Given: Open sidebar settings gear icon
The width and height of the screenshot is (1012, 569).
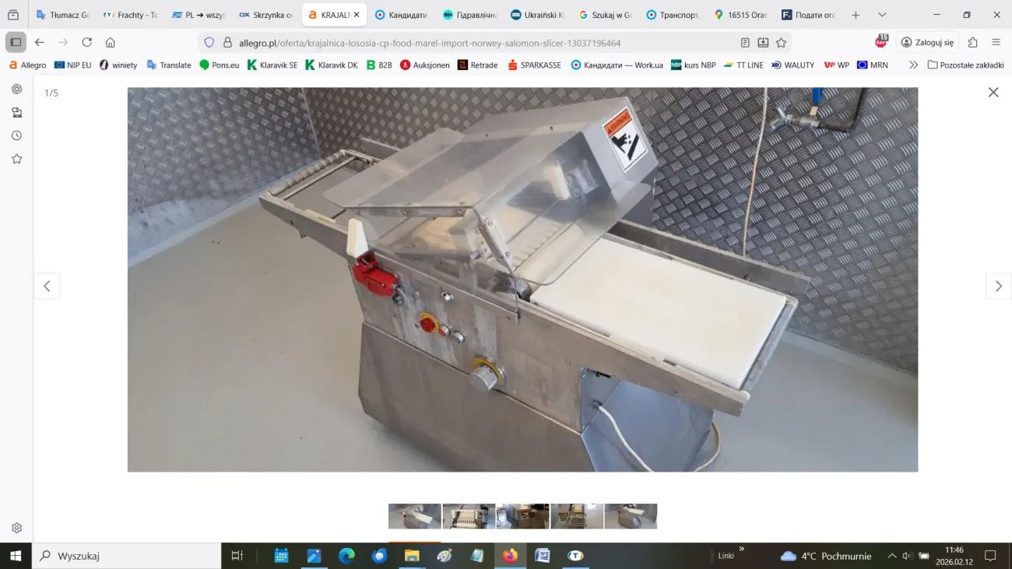Looking at the screenshot, I should click(x=16, y=528).
